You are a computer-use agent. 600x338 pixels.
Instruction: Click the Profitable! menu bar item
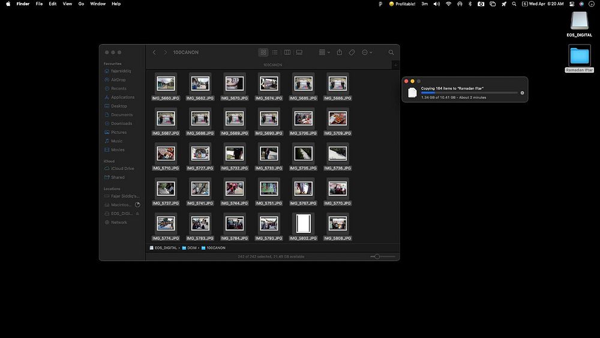click(402, 4)
